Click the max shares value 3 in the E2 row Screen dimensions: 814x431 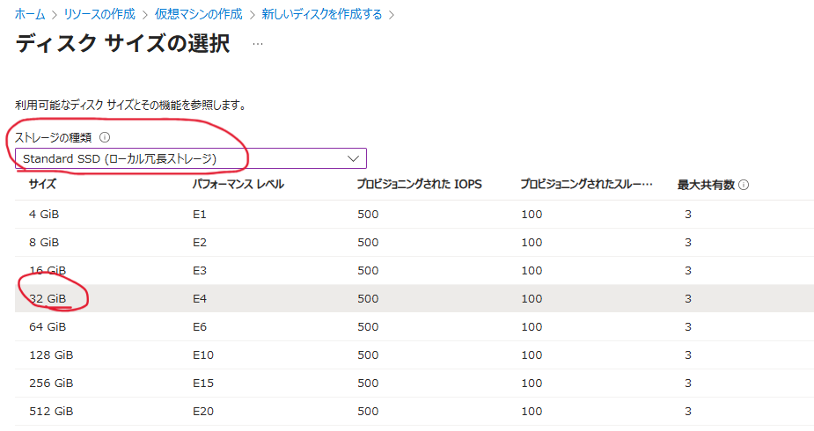[x=688, y=242]
